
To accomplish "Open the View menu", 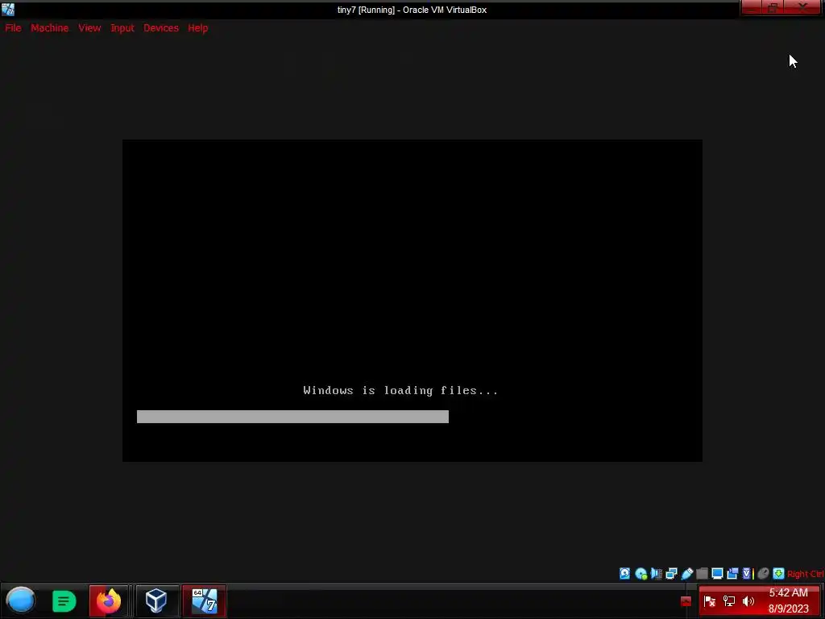I will (89, 28).
